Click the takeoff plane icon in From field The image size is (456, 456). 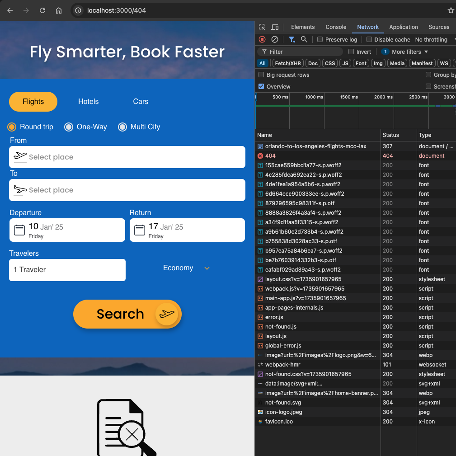(20, 157)
